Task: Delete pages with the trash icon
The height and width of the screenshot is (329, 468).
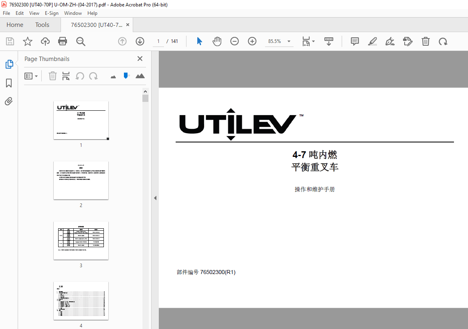Action: point(425,41)
